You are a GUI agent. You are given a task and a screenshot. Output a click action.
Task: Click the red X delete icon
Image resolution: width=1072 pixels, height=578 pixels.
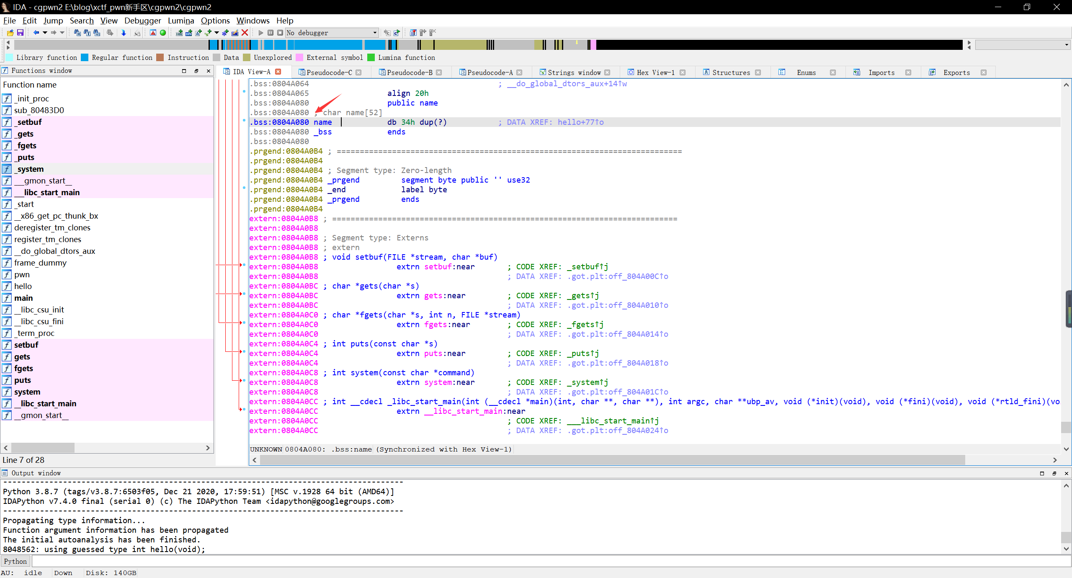pyautogui.click(x=245, y=33)
